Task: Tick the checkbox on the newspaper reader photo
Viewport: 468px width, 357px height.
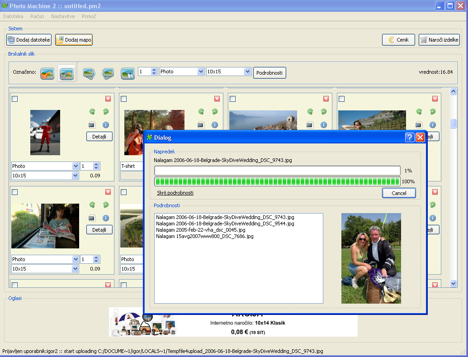Action: pos(15,192)
